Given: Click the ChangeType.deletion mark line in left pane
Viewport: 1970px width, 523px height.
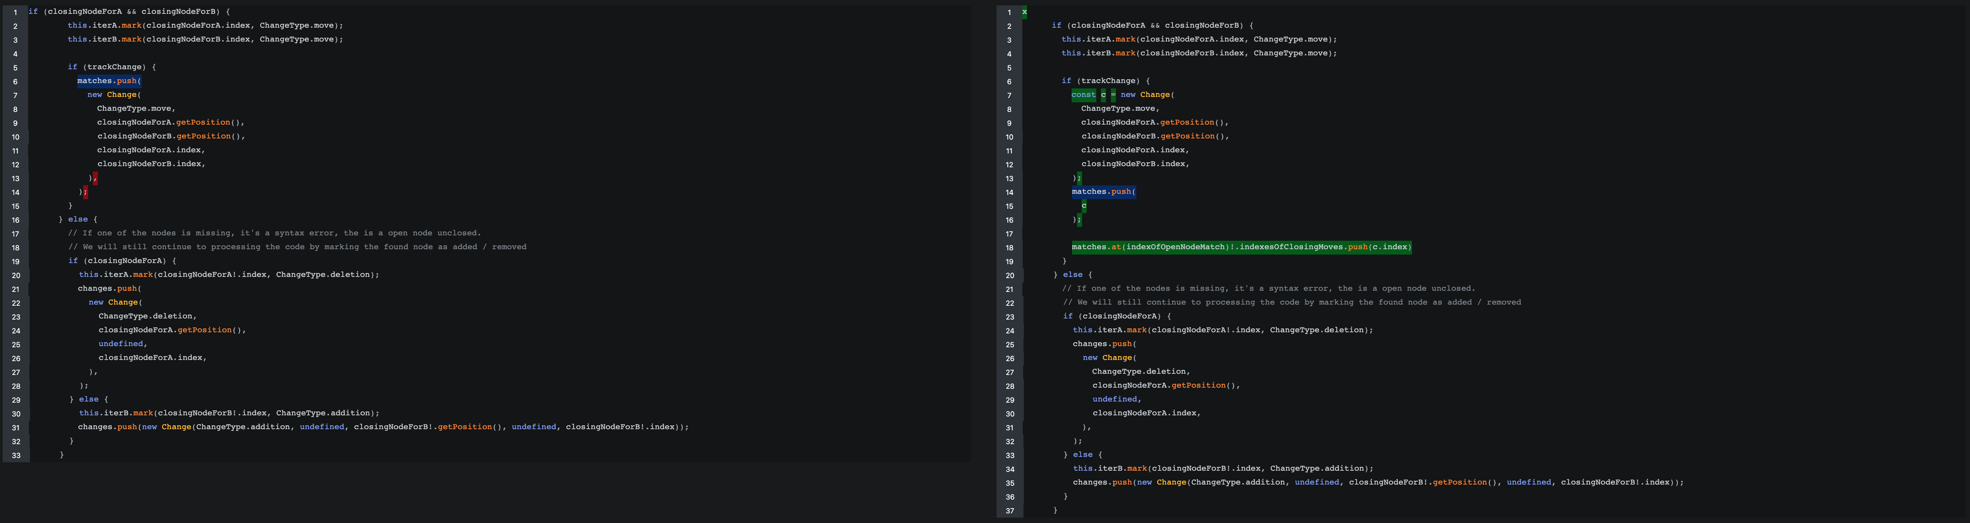Looking at the screenshot, I should coord(229,274).
